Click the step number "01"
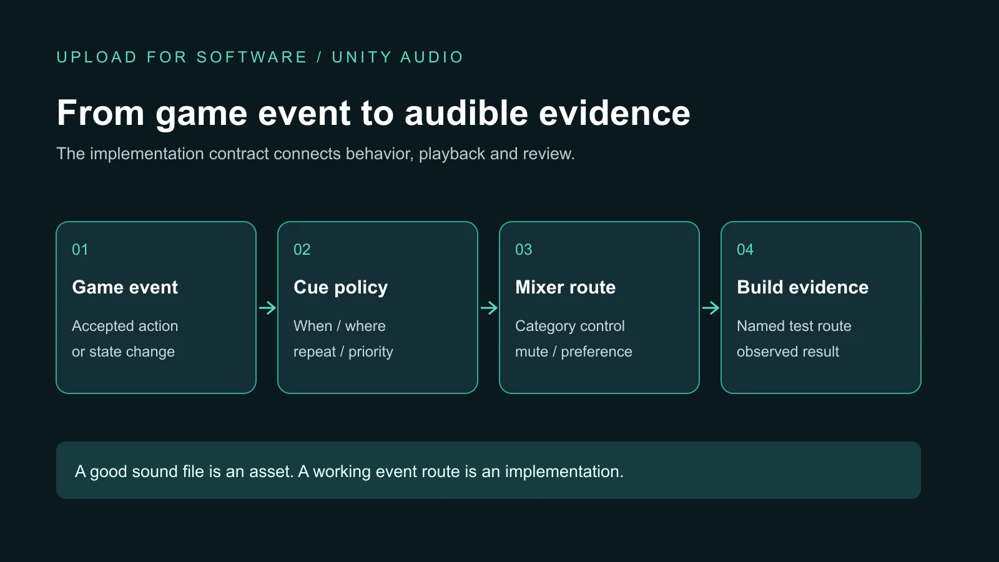The image size is (999, 562). (x=80, y=250)
